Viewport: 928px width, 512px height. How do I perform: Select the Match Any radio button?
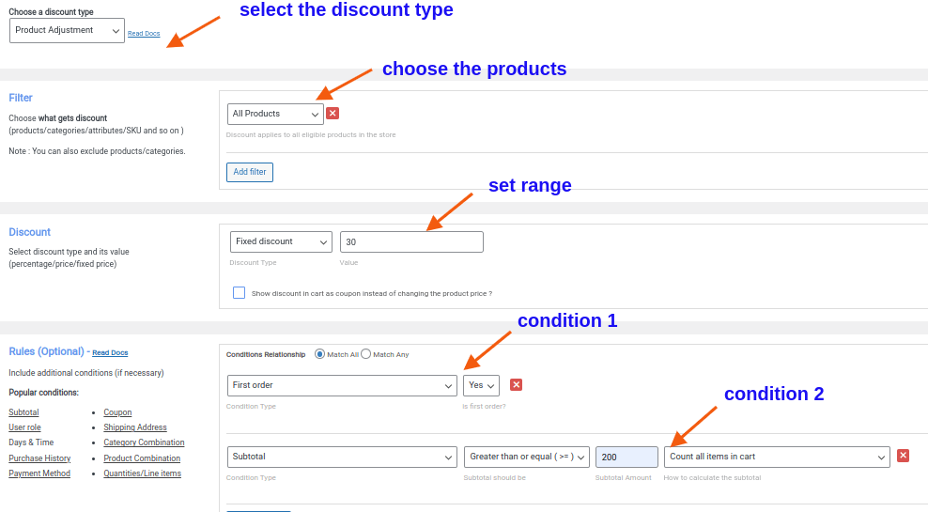[x=366, y=354]
